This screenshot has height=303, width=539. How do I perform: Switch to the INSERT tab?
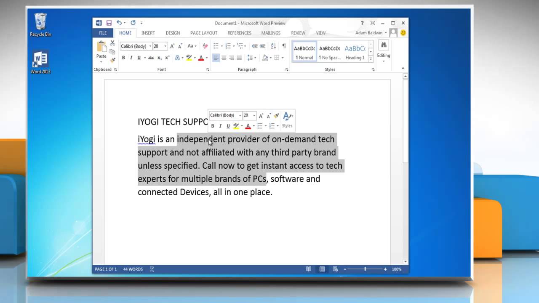(148, 33)
